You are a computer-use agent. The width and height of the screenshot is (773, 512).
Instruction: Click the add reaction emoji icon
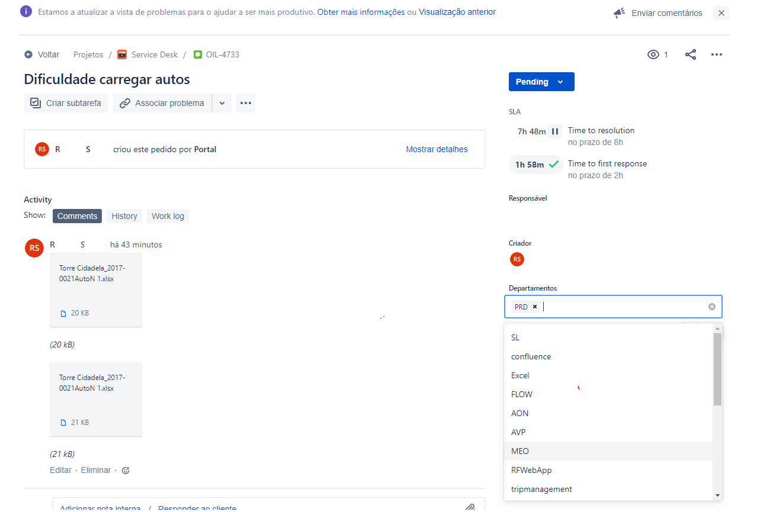[x=126, y=471]
